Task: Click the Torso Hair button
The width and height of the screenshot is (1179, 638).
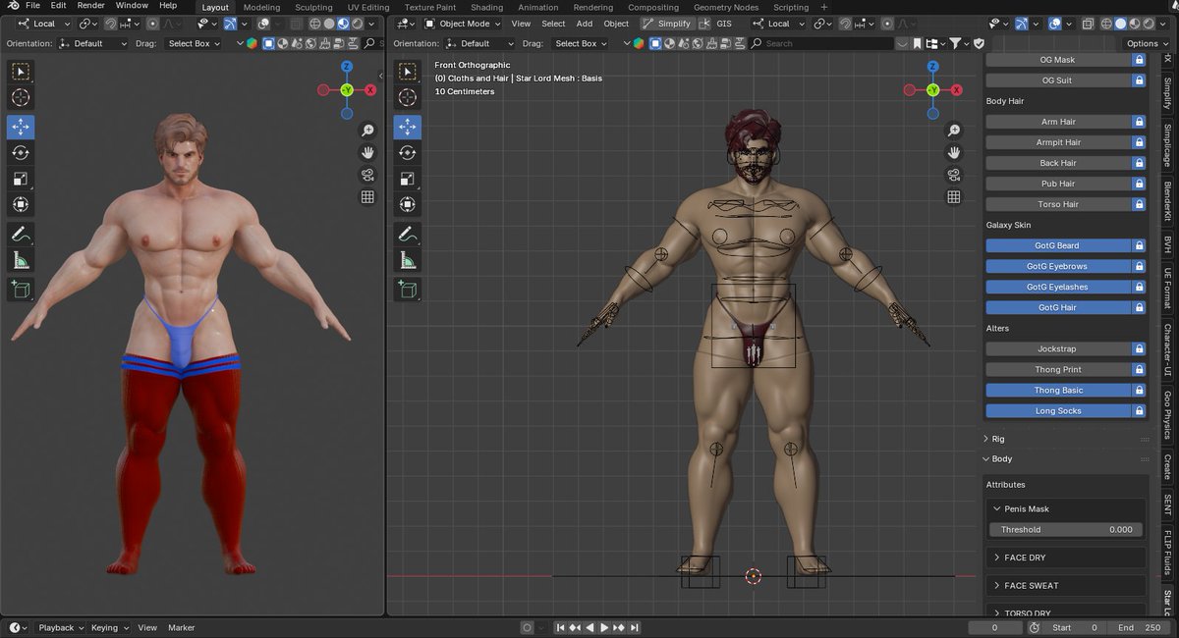Action: (x=1058, y=204)
